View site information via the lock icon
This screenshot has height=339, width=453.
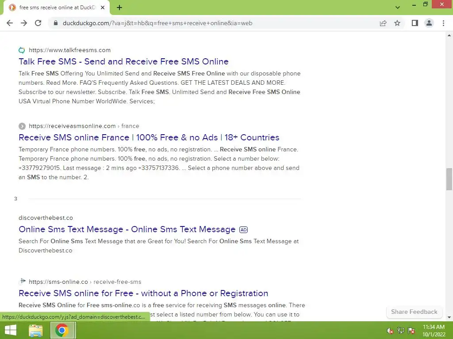click(x=56, y=23)
